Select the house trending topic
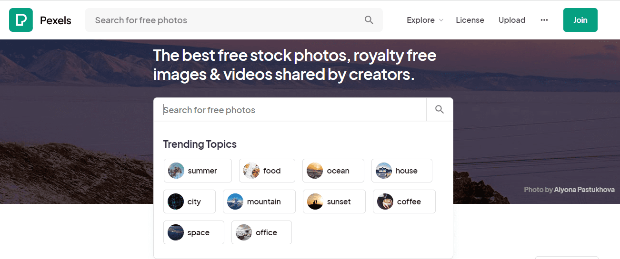This screenshot has width=620, height=259. click(x=402, y=171)
